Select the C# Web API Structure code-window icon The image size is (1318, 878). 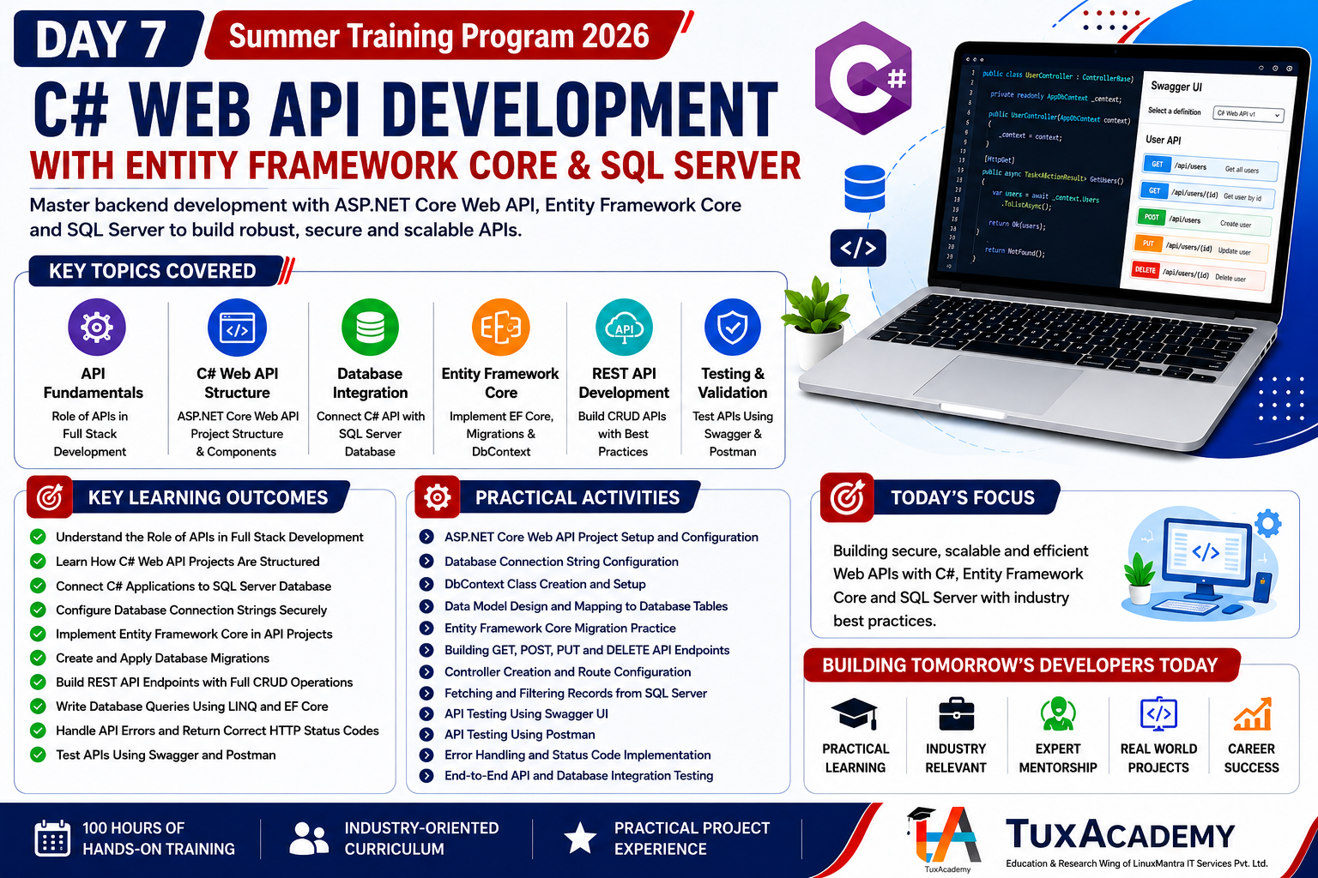point(237,327)
